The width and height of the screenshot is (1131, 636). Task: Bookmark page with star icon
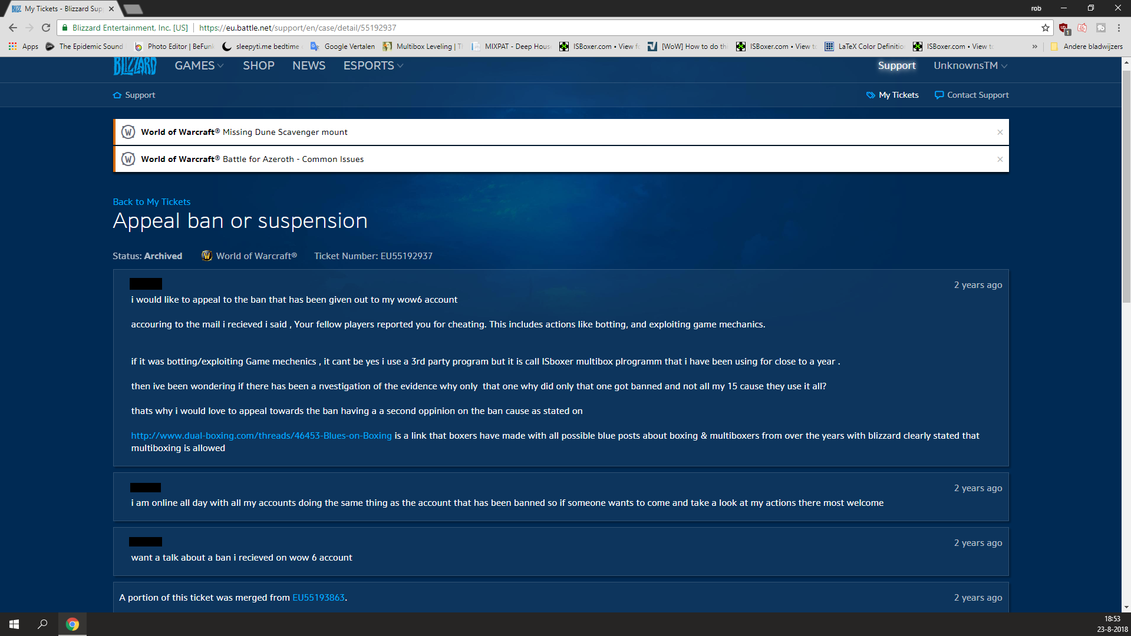tap(1045, 28)
